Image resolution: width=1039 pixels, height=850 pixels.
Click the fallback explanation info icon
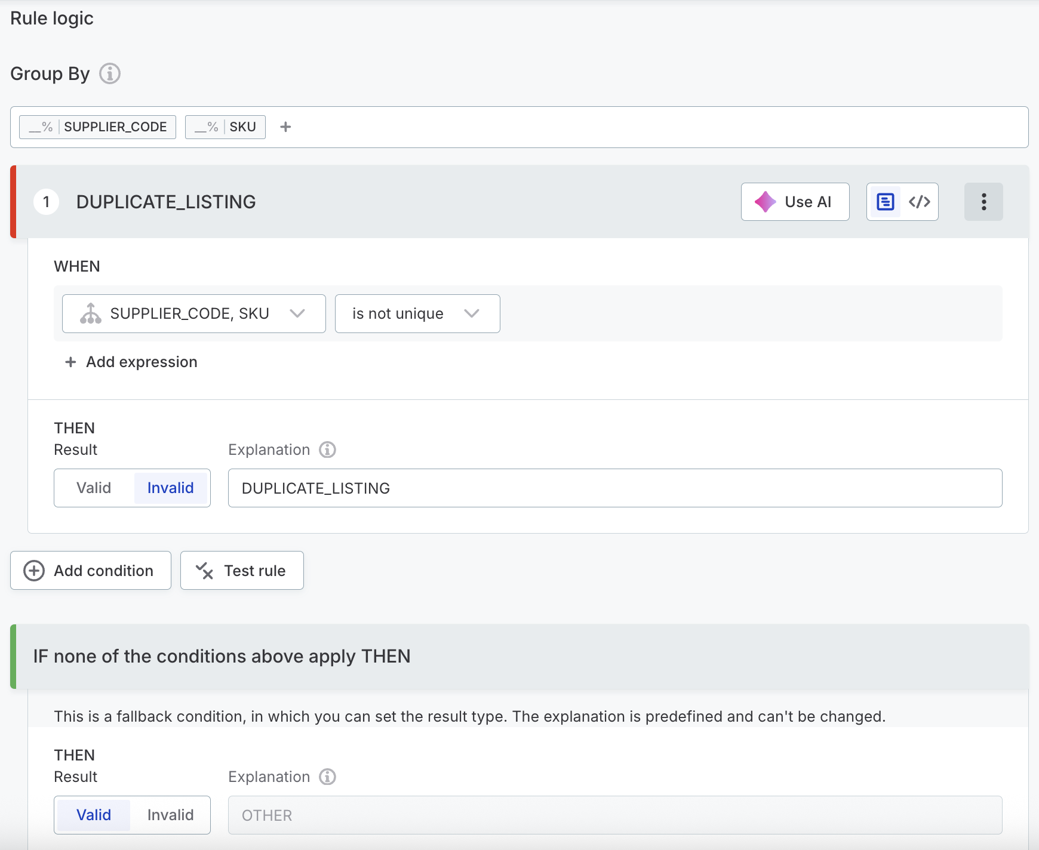[x=327, y=777]
